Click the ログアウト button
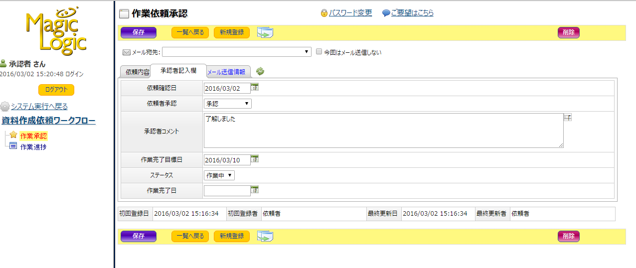The width and height of the screenshot is (636, 268). click(56, 90)
